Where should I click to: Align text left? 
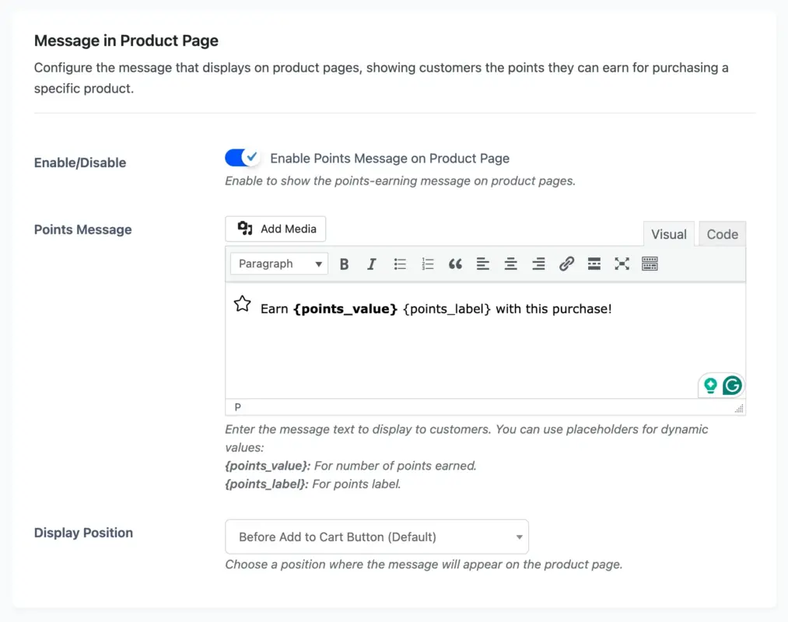pyautogui.click(x=483, y=264)
